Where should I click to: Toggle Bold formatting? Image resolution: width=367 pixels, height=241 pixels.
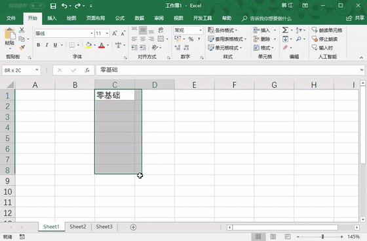[x=39, y=45]
